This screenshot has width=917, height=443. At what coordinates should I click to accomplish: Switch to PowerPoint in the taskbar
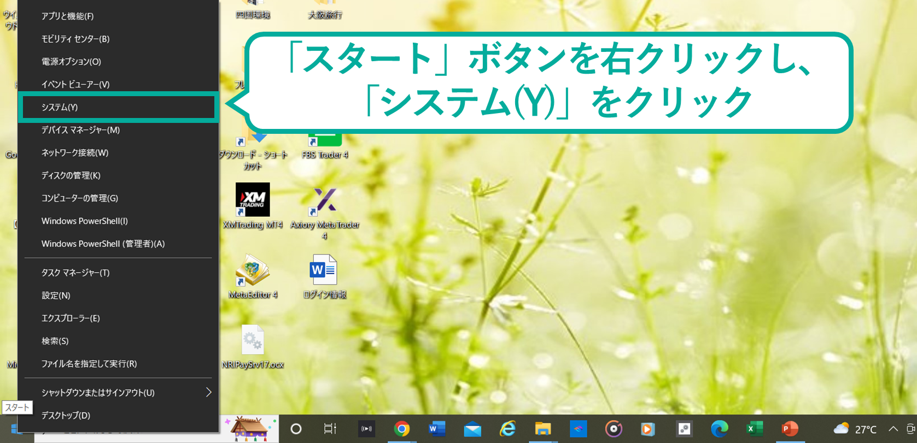[x=790, y=429]
